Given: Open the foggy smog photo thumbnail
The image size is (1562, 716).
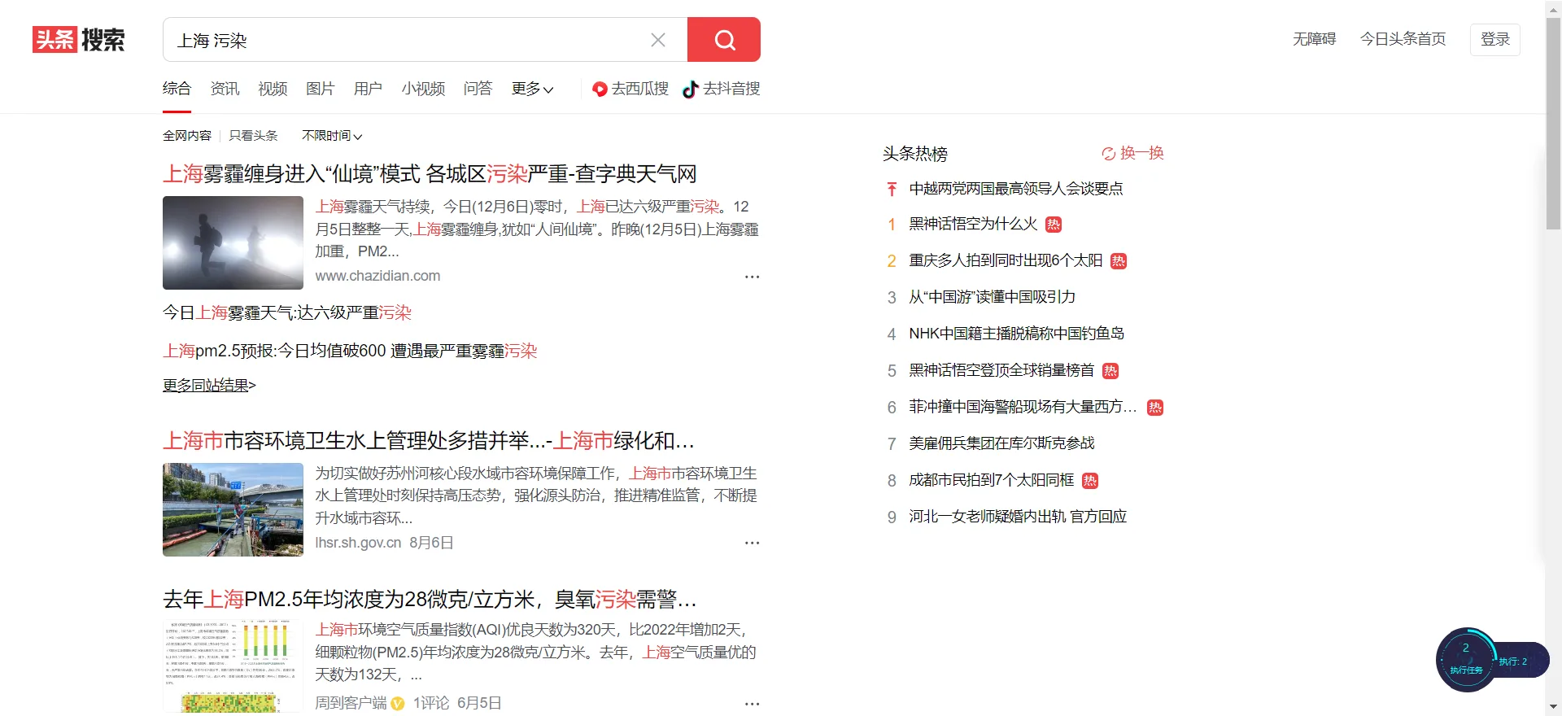Looking at the screenshot, I should pyautogui.click(x=233, y=242).
